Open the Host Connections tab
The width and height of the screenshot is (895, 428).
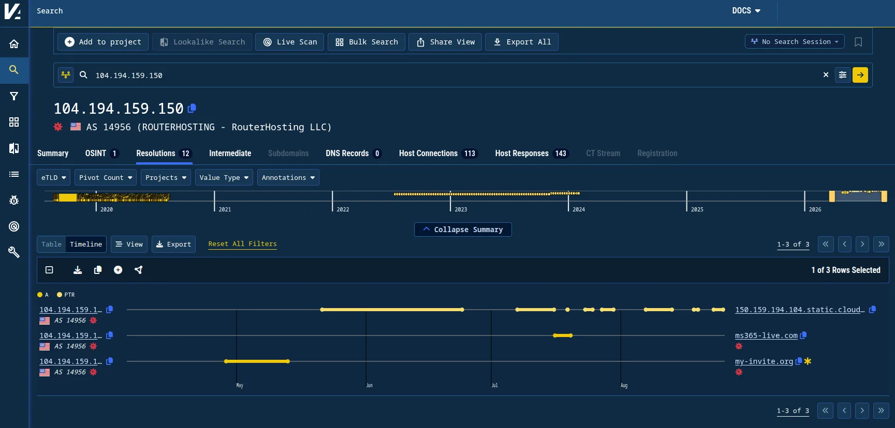click(x=438, y=154)
